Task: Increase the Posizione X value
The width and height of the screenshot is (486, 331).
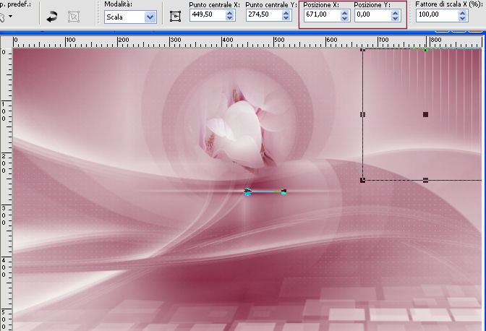Action: (x=345, y=13)
